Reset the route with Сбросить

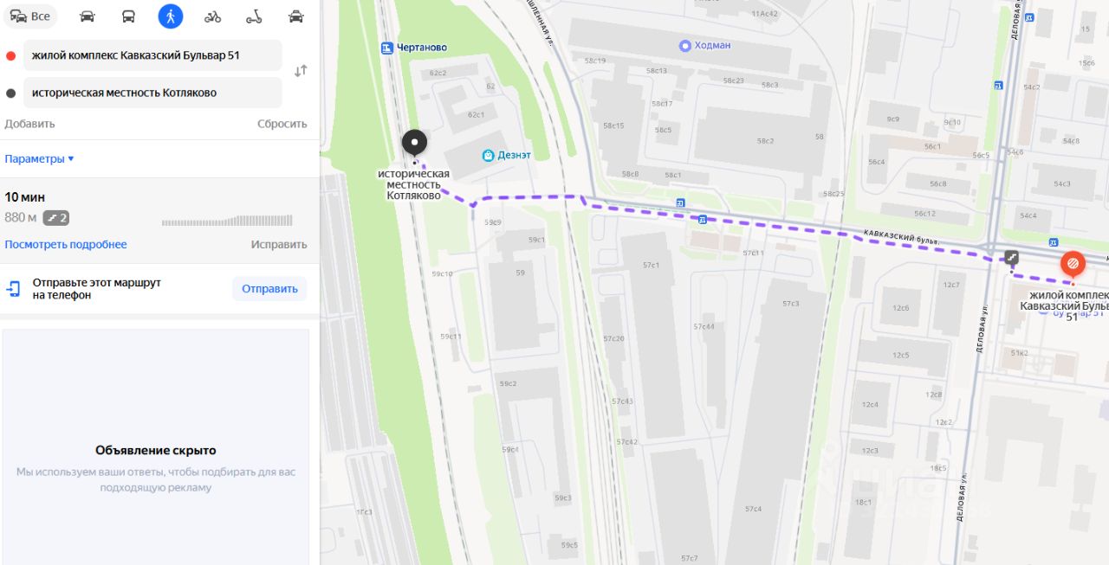[282, 124]
